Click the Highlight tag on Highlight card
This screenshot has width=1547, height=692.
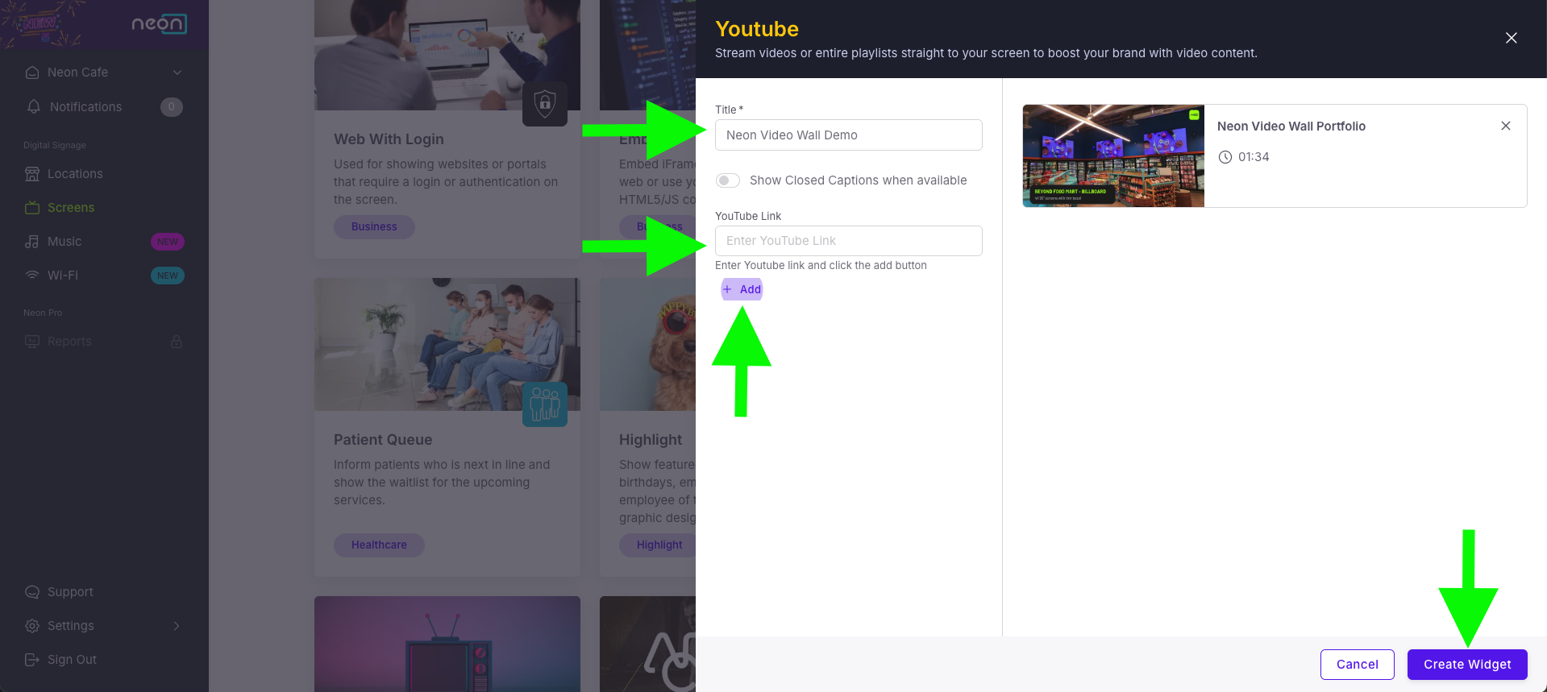(x=659, y=545)
